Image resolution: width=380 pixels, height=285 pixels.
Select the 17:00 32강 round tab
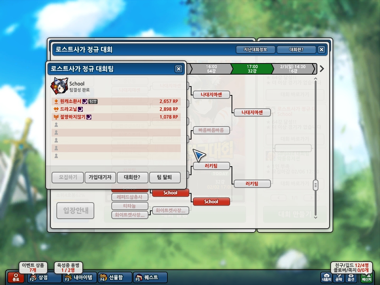[x=252, y=69]
